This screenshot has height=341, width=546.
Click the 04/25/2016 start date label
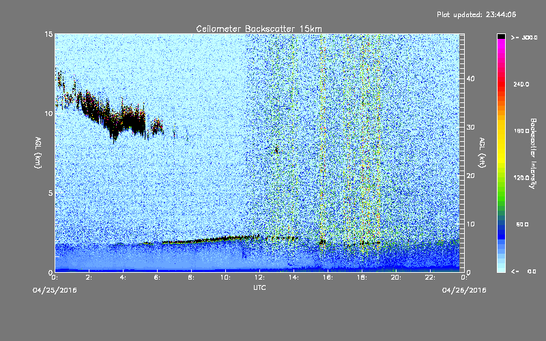tap(55, 291)
